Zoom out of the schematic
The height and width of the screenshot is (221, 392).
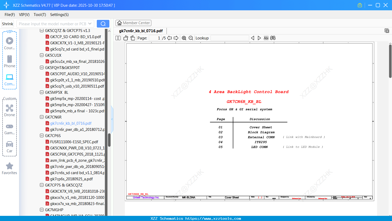[191, 38]
